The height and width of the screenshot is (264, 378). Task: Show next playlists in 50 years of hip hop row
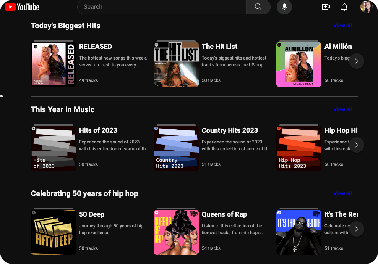tap(357, 229)
